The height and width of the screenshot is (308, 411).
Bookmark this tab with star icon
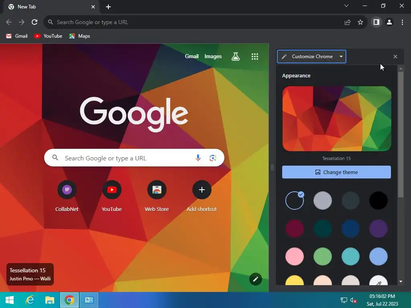(x=360, y=22)
